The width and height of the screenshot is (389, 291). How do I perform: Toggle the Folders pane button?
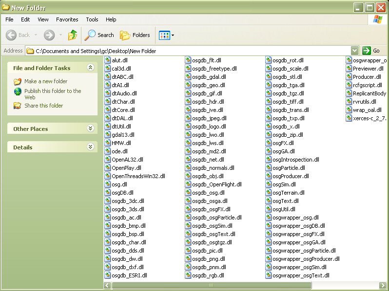click(x=135, y=35)
